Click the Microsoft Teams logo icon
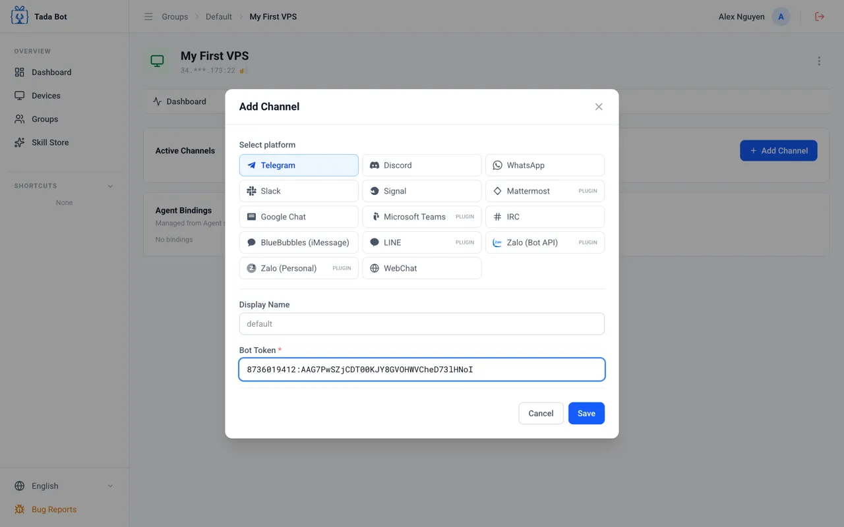Image resolution: width=844 pixels, height=527 pixels. [375, 217]
